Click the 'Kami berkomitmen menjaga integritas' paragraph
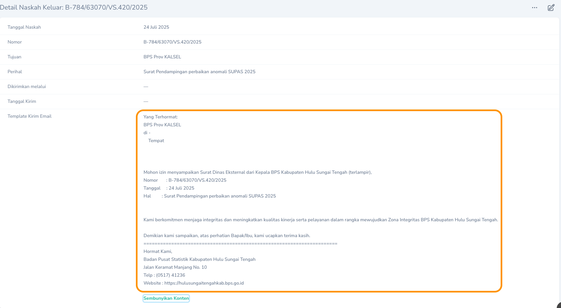Image resolution: width=561 pixels, height=308 pixels. pos(321,220)
